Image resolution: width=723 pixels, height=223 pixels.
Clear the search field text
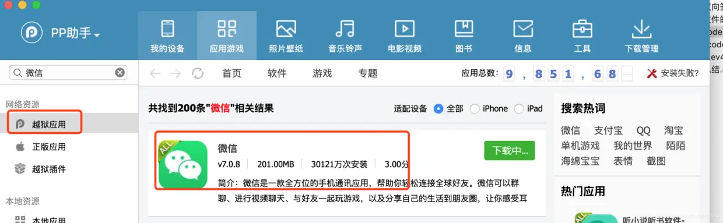tap(120, 73)
